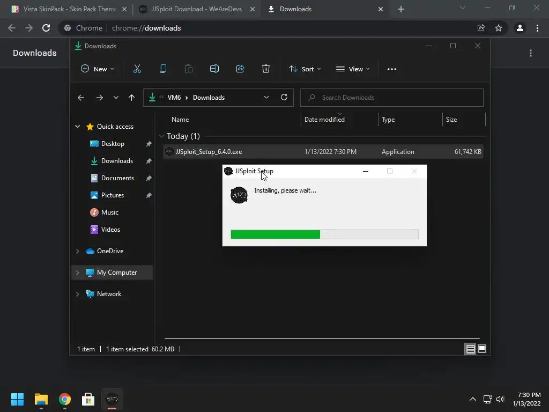Viewport: 549px width, 412px height.
Task: Click the Copy icon in Explorer toolbar
Action: 163,69
